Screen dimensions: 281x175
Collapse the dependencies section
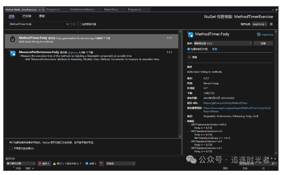[186, 121]
